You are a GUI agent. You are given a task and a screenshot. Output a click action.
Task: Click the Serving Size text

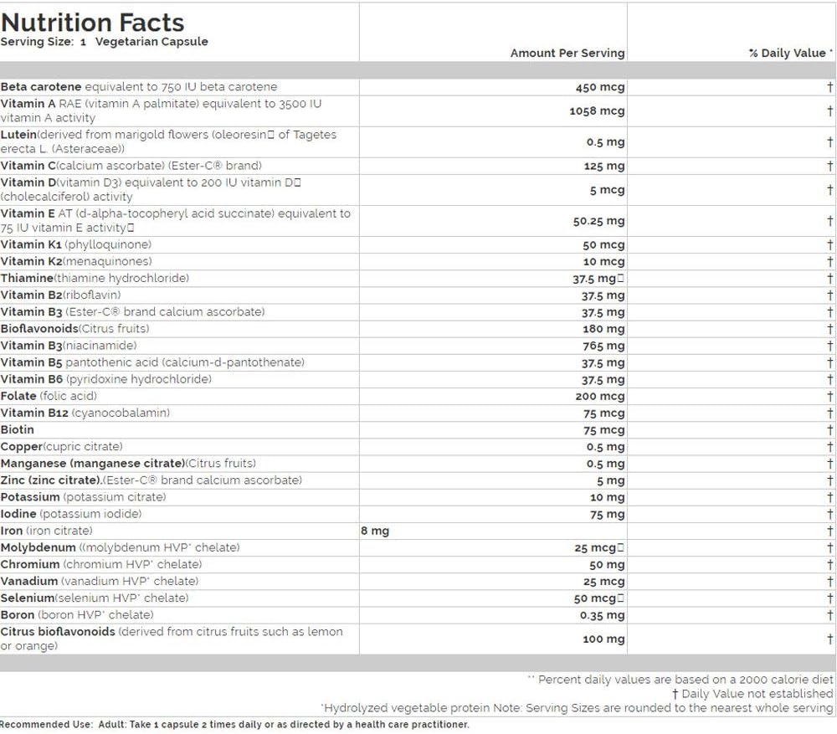[105, 42]
